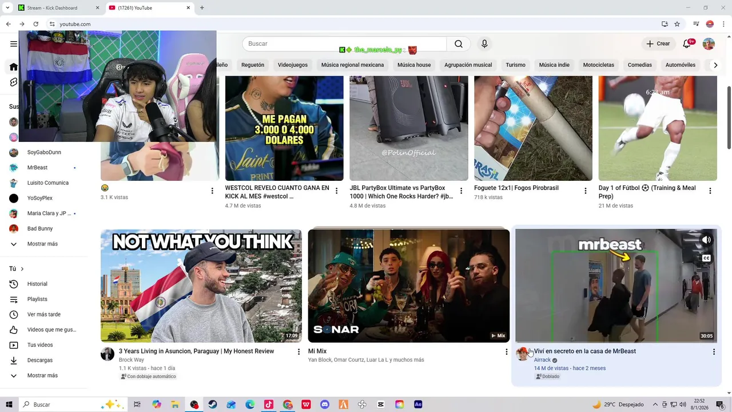The width and height of the screenshot is (732, 412).
Task: Click the YouTube search input field
Action: (x=344, y=44)
